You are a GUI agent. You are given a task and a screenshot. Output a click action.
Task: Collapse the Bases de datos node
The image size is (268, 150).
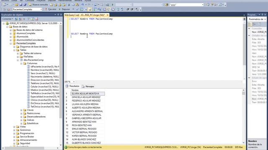tap(7, 27)
